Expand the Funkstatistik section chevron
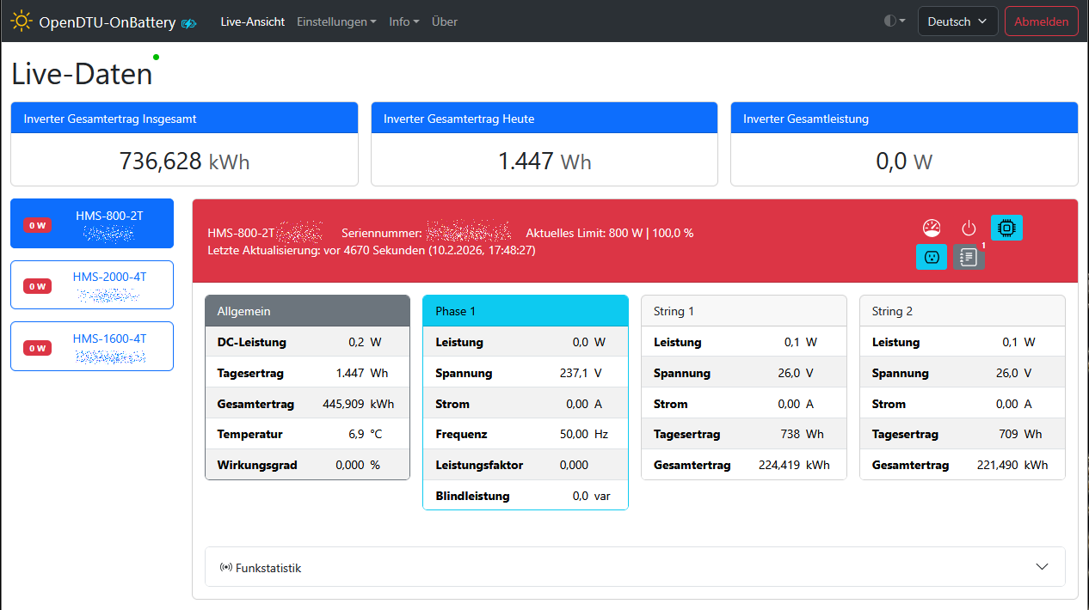Screen dimensions: 1089x610 click(1042, 567)
